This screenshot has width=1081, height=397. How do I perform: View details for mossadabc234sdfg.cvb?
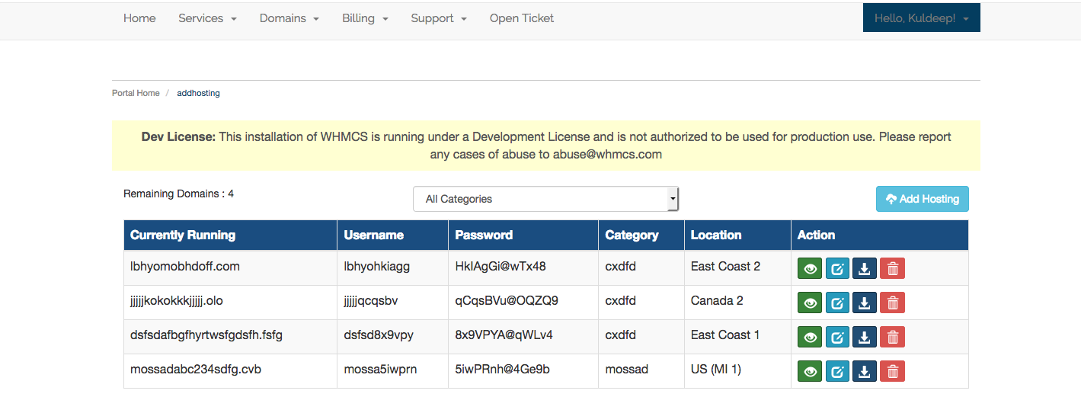pos(810,371)
